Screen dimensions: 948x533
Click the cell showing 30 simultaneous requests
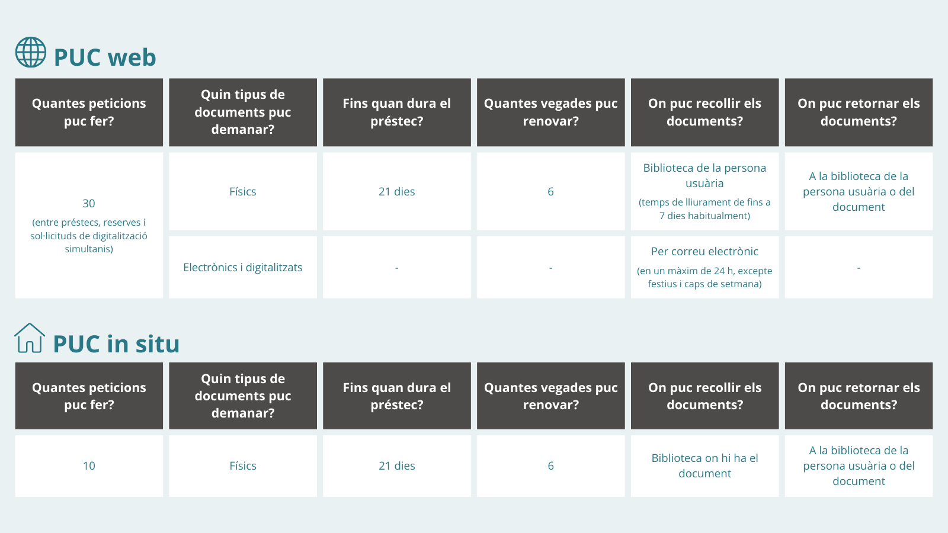click(x=89, y=226)
